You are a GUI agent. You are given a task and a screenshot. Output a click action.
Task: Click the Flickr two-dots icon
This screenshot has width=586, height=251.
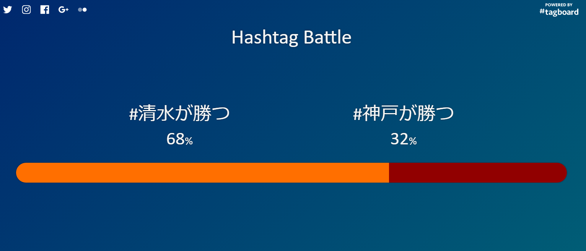82,10
